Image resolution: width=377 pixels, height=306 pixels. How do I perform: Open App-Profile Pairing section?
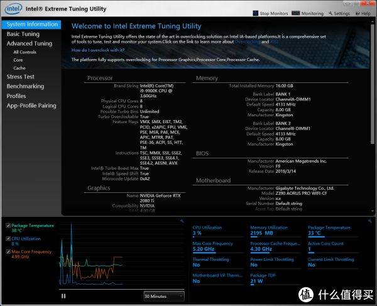pos(31,106)
